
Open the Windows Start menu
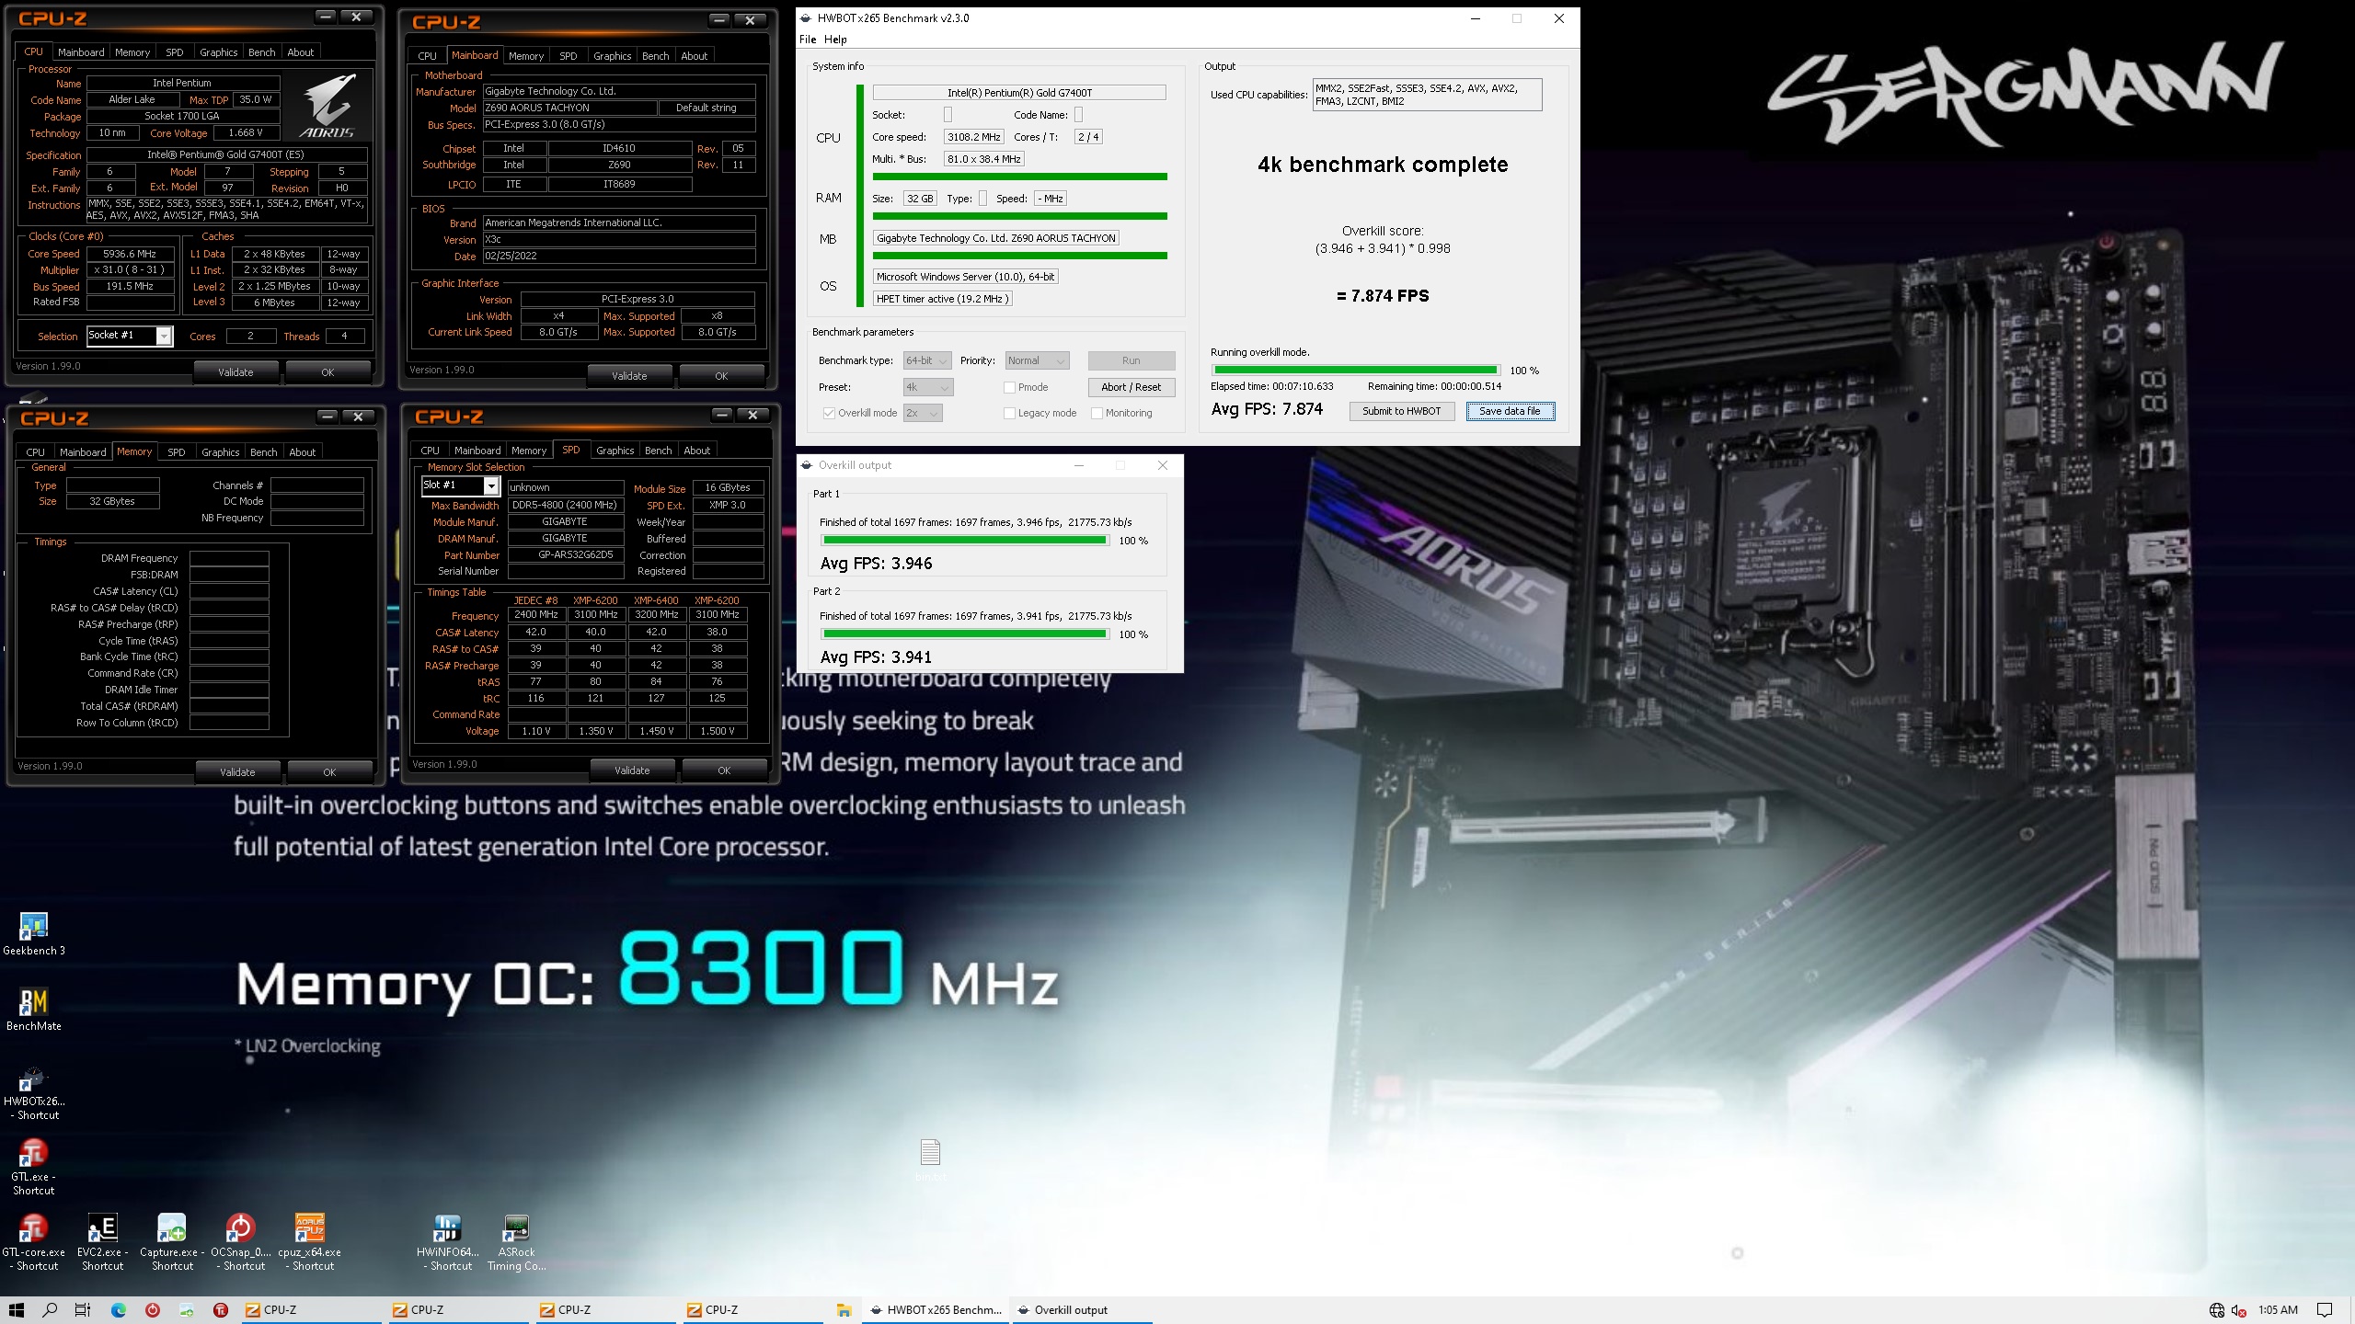[x=16, y=1310]
